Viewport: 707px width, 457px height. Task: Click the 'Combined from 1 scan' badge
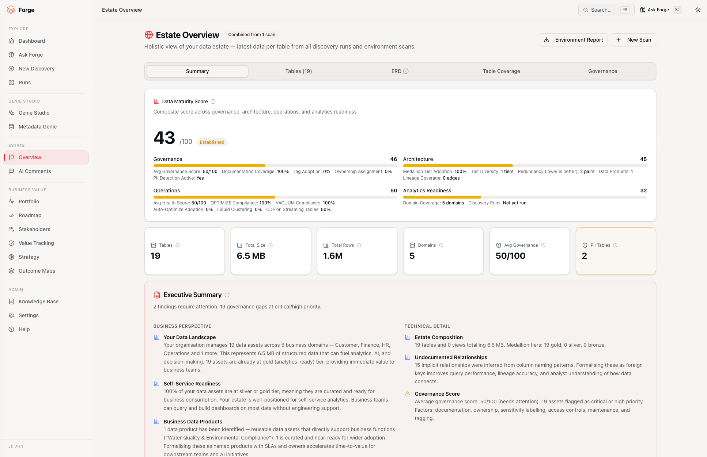252,35
